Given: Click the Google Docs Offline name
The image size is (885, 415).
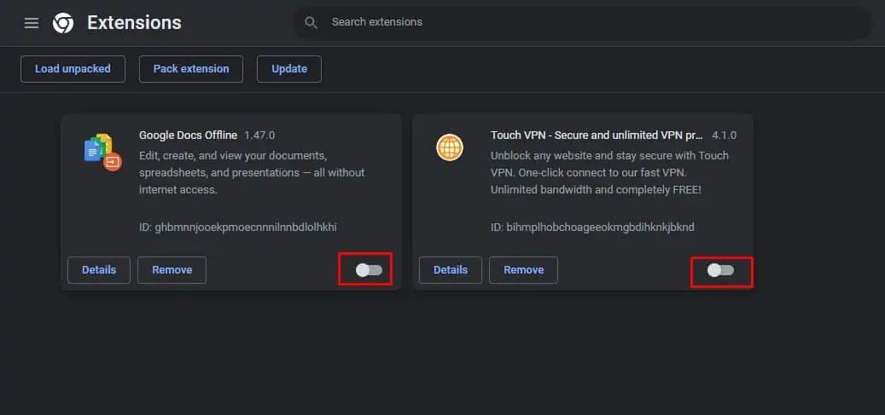Looking at the screenshot, I should click(x=188, y=135).
